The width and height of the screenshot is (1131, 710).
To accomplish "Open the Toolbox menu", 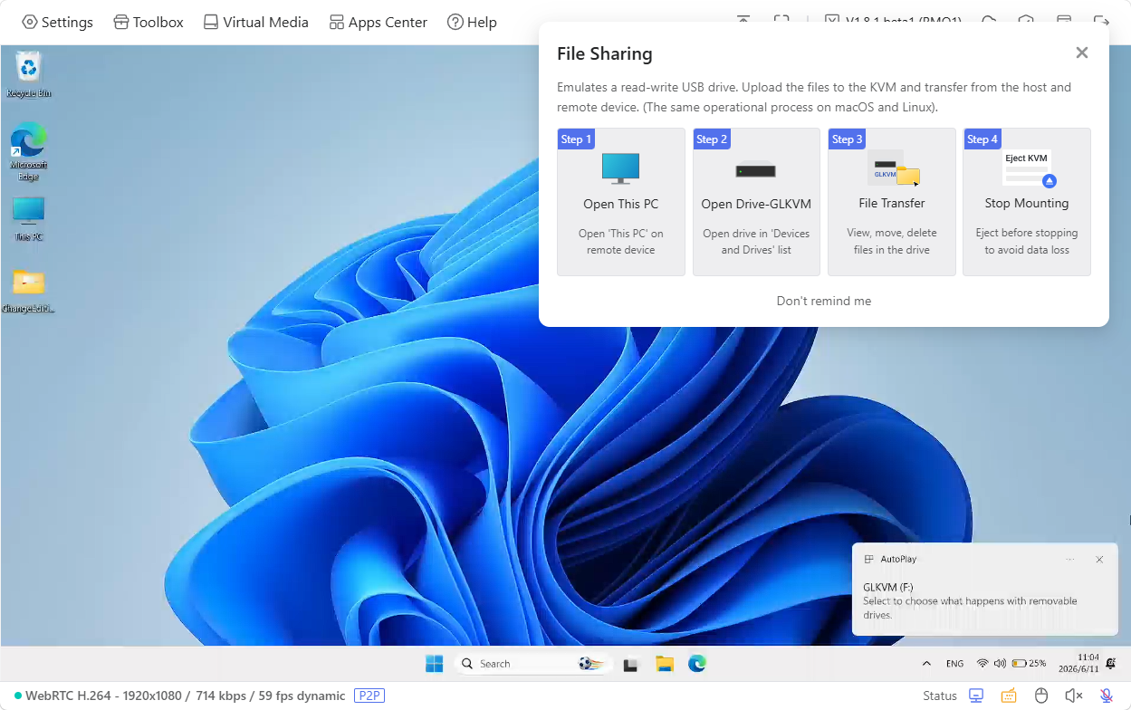I will [149, 22].
